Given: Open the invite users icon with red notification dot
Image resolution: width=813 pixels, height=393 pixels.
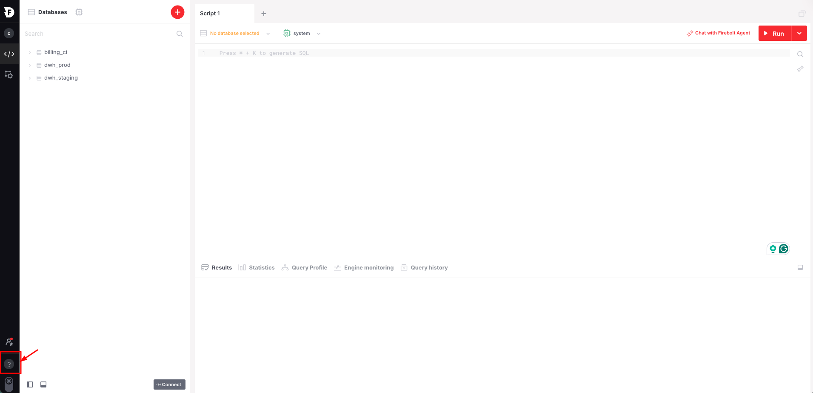Looking at the screenshot, I should click(x=9, y=341).
